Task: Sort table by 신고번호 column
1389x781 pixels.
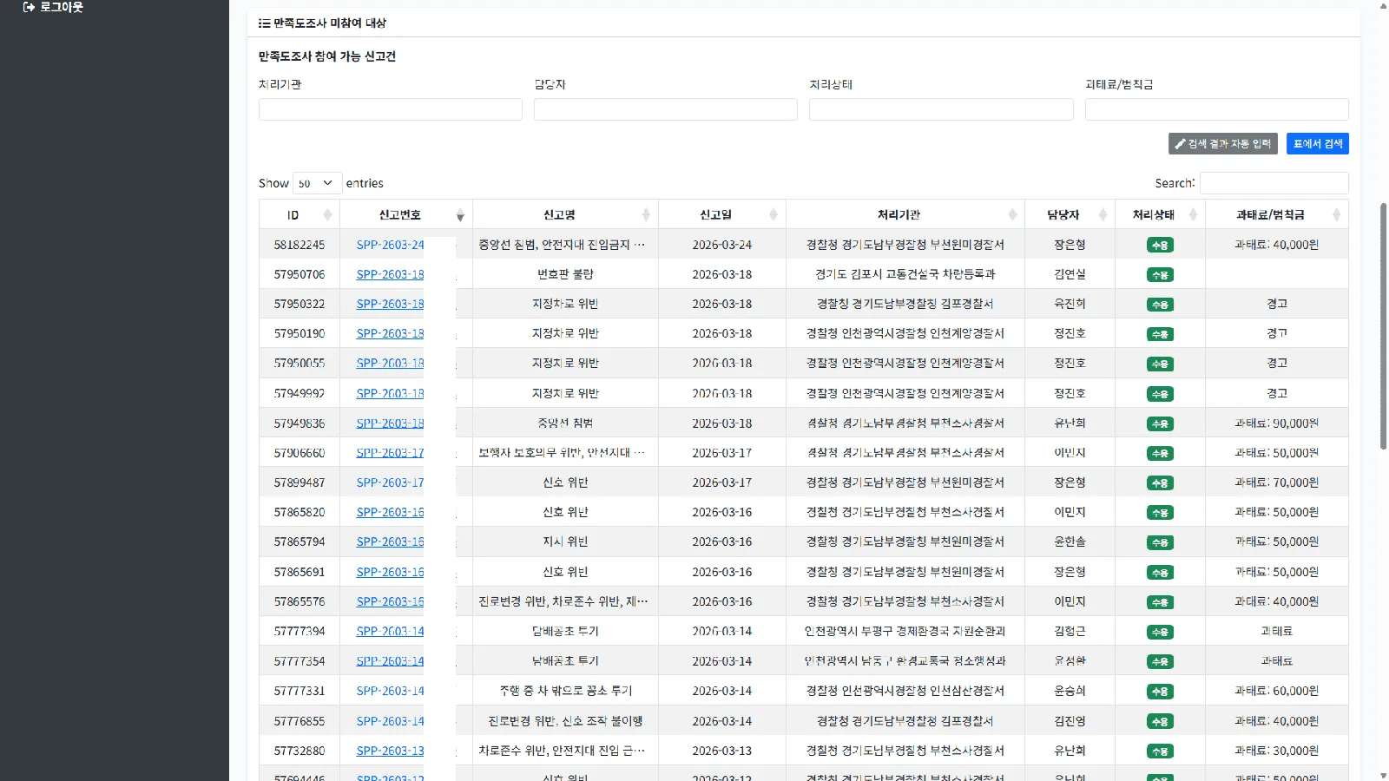Action: coord(406,214)
